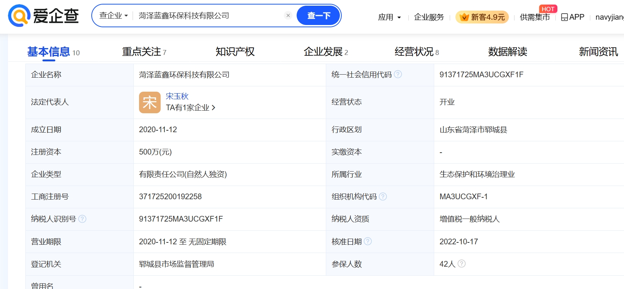The image size is (624, 289).
Task: Open 供需集市 link
Action: click(535, 17)
